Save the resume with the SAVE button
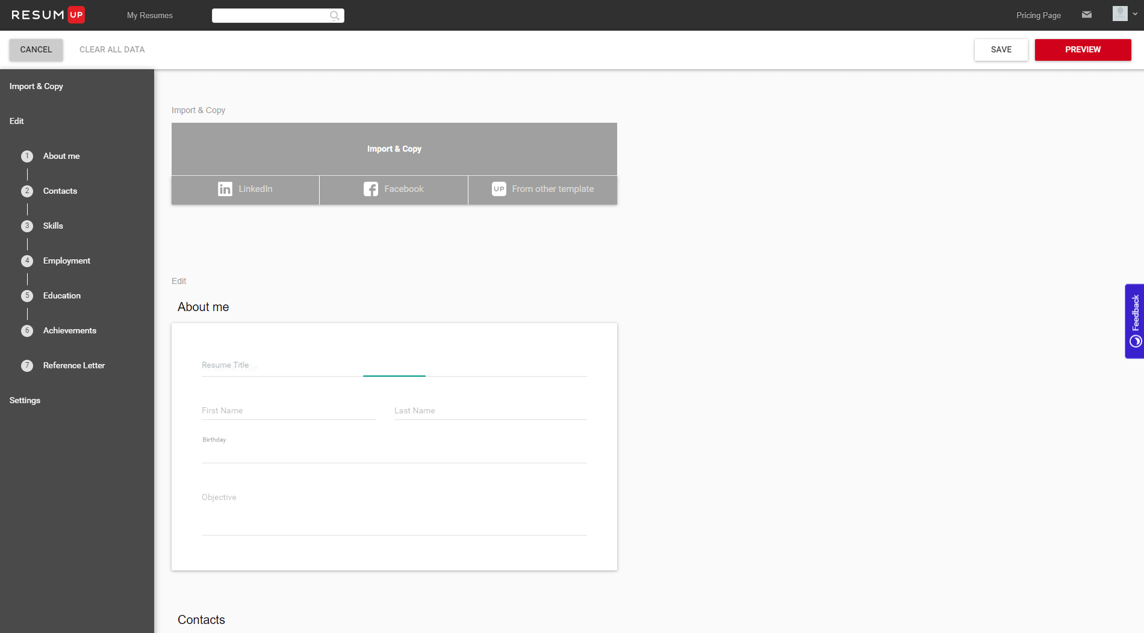 (x=1001, y=49)
